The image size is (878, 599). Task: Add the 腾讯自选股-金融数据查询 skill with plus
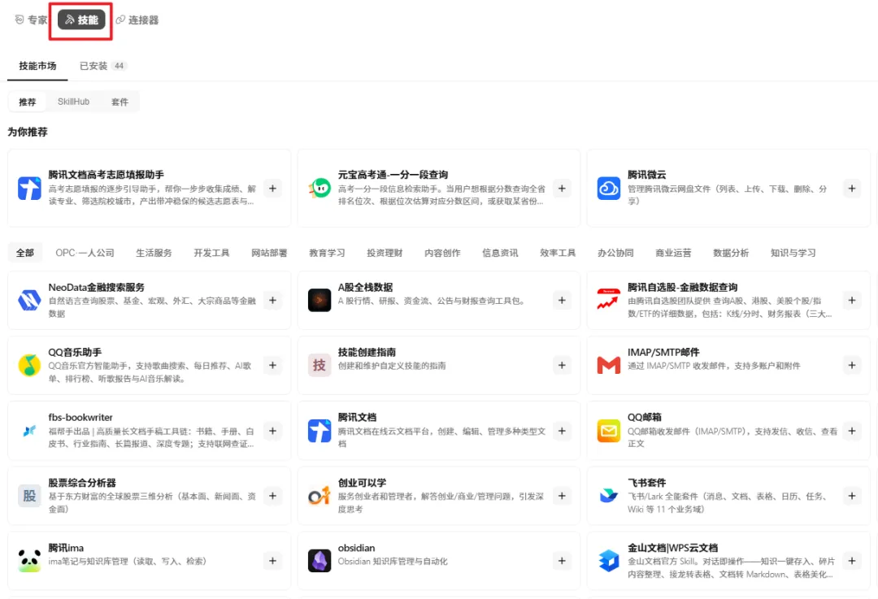coord(852,300)
